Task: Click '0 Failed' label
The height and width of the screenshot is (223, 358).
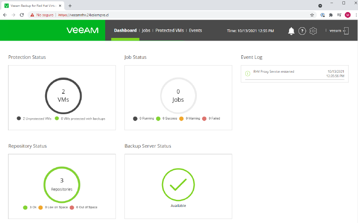Action: point(214,118)
